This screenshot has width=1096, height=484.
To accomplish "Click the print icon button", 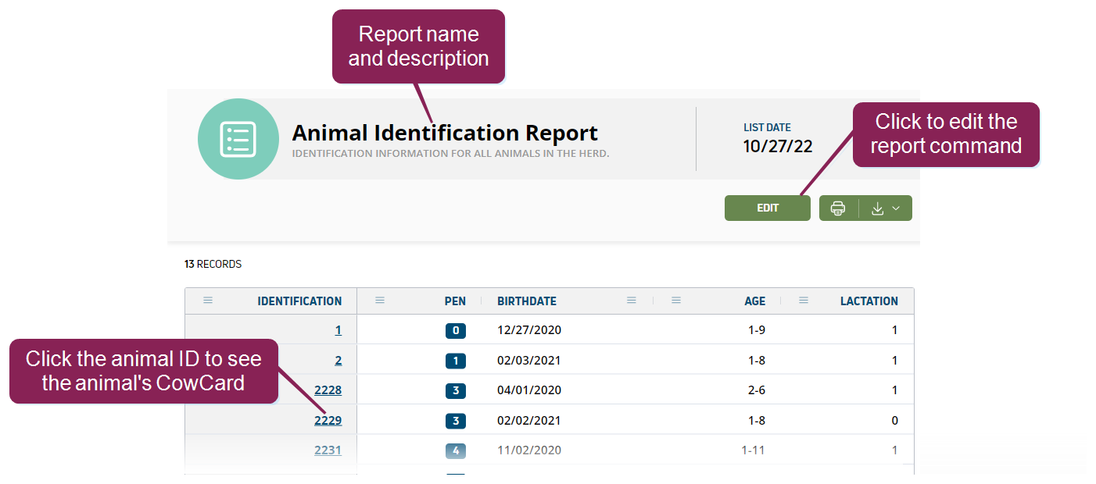I will click(838, 208).
